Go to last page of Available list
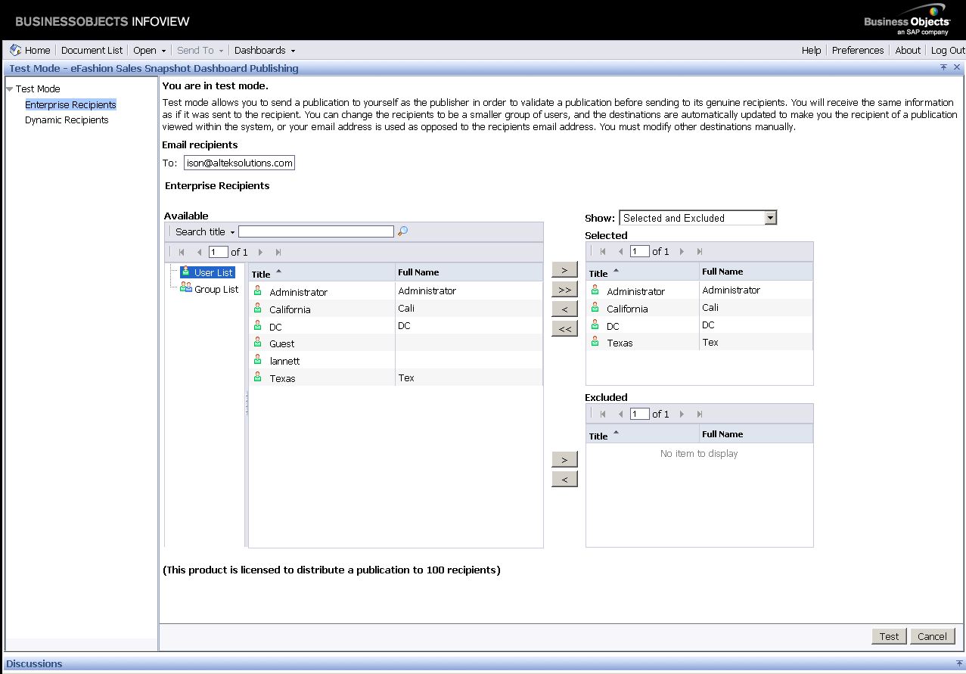The image size is (966, 674). point(278,252)
